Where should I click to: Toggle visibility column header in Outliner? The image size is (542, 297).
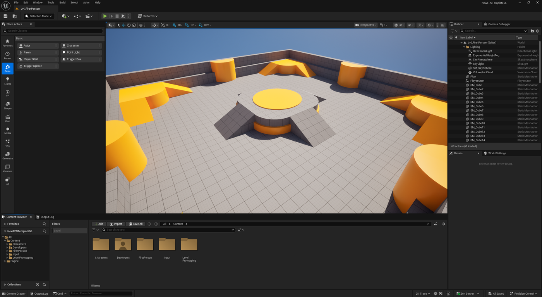[451, 38]
